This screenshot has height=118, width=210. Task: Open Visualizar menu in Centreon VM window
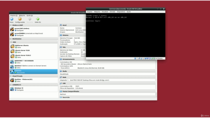click(x=105, y=12)
